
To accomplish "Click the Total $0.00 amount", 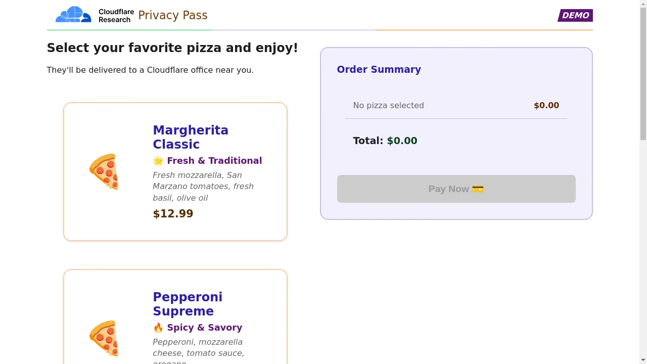I will 402,141.
